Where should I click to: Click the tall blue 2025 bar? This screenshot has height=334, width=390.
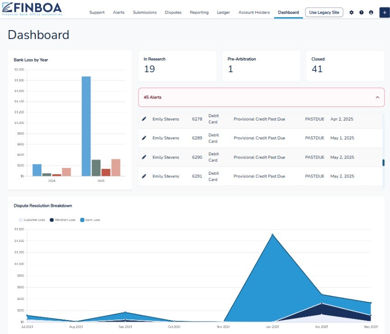(86, 126)
